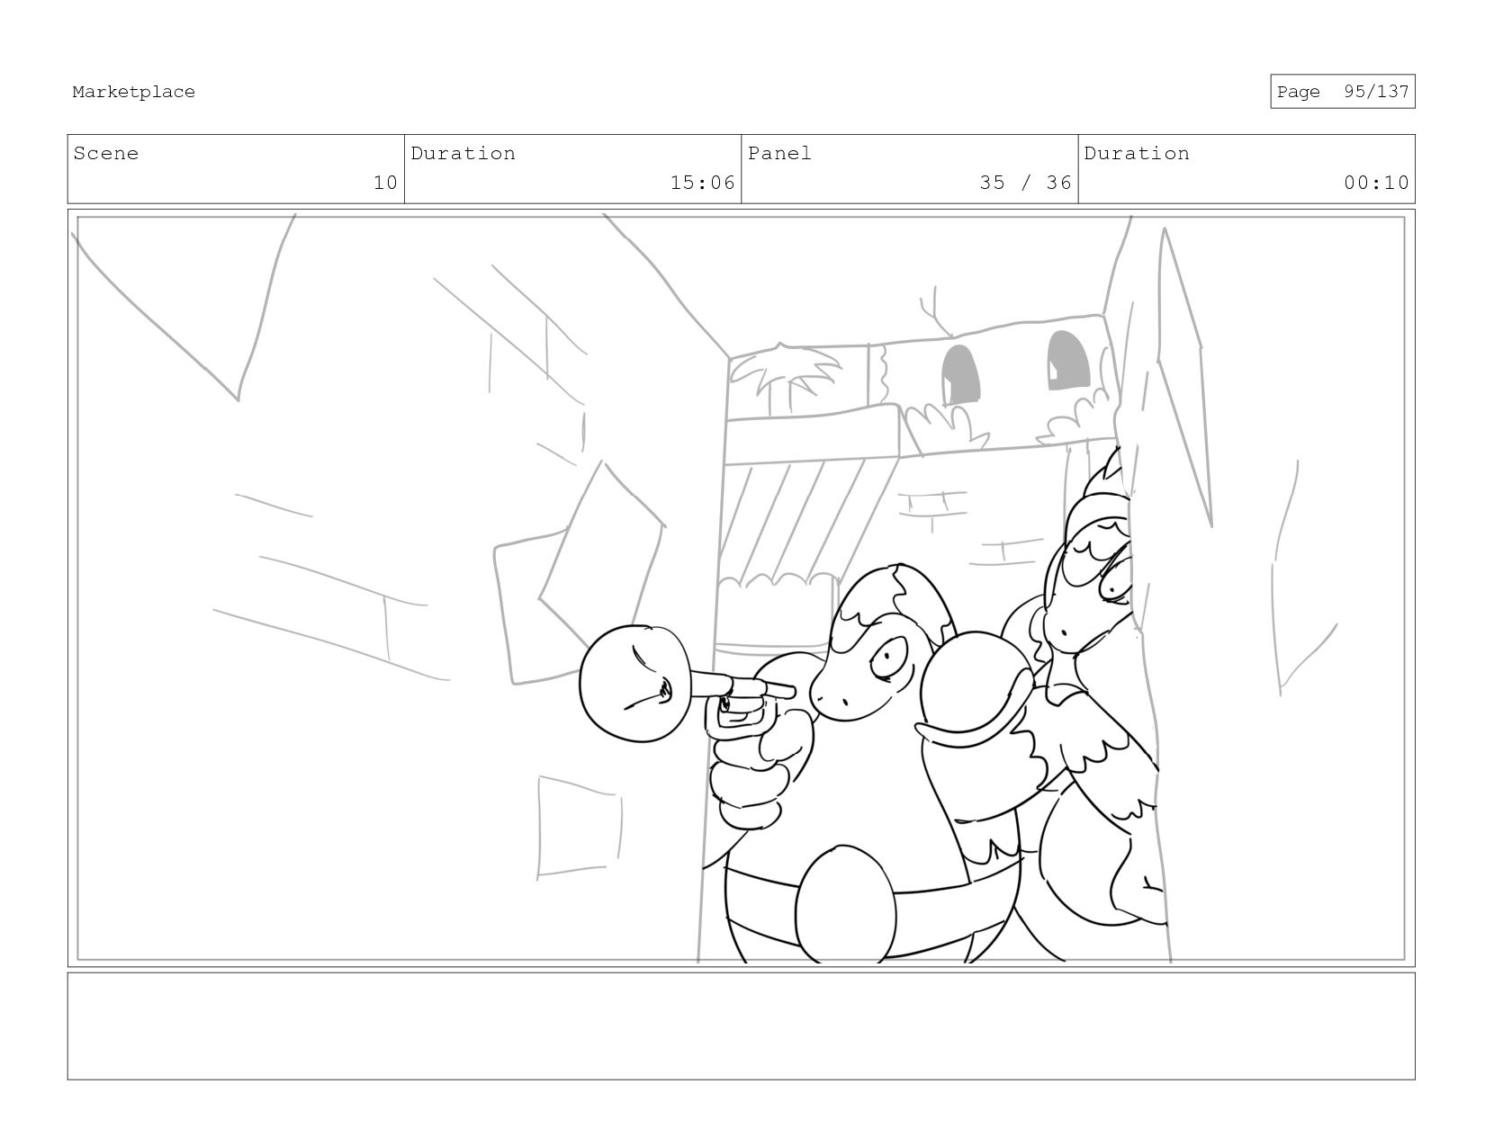
Task: Click the Marketplace project title
Action: (133, 92)
